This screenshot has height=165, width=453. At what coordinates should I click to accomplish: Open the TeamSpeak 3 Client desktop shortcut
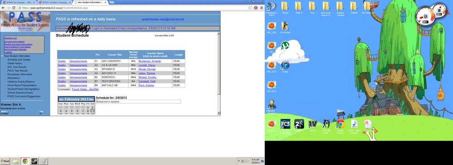coord(271,6)
